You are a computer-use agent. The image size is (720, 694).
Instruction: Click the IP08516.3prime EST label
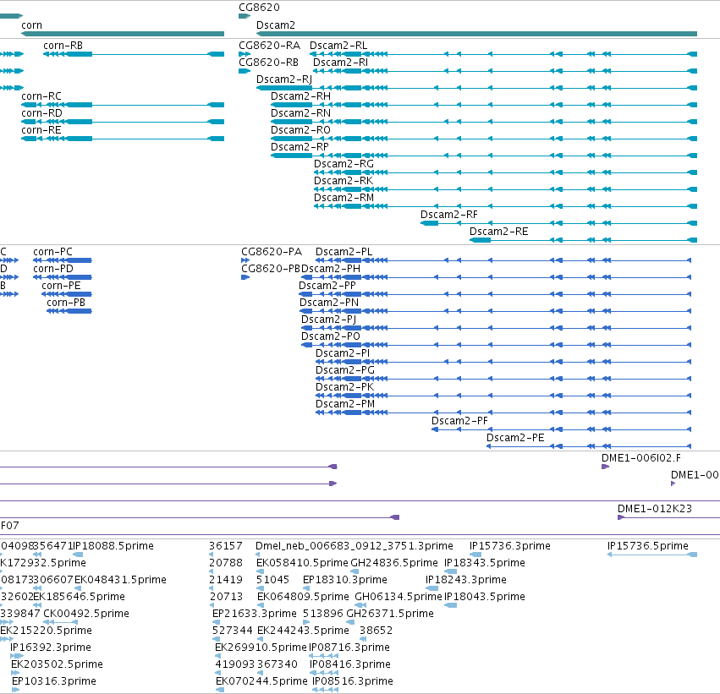[353, 681]
